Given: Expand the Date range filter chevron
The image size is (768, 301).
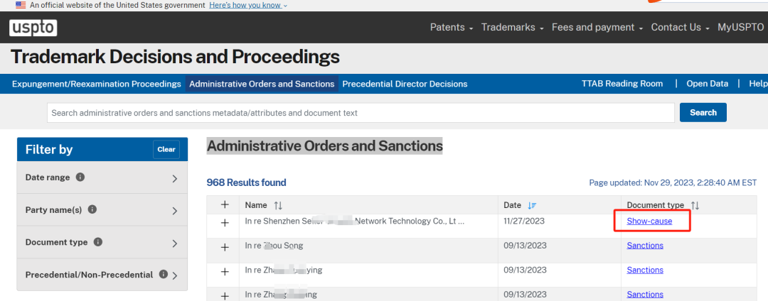Looking at the screenshot, I should [x=175, y=178].
